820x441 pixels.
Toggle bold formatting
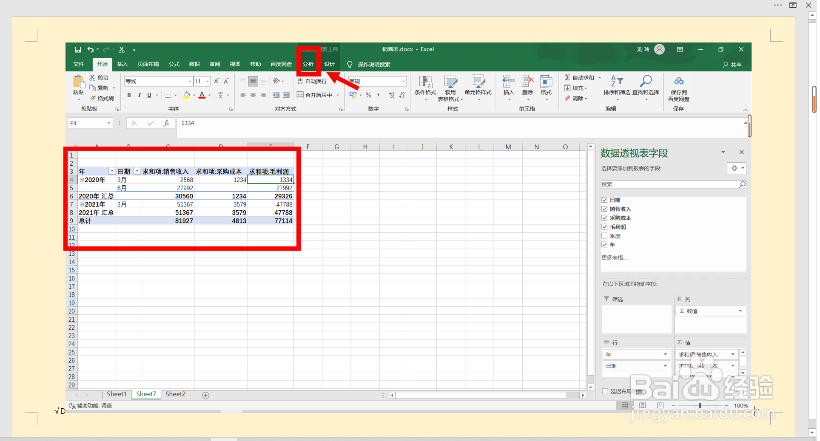(129, 95)
